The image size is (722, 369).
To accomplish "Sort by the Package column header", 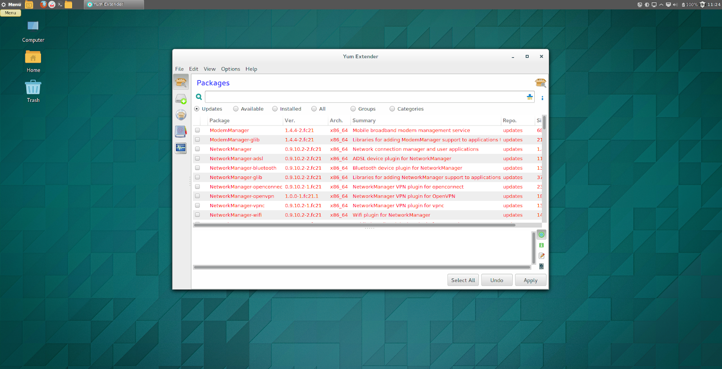I will pos(245,120).
